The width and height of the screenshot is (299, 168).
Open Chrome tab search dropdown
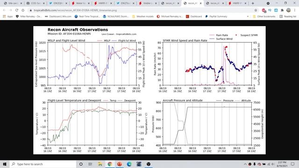tap(268, 3)
